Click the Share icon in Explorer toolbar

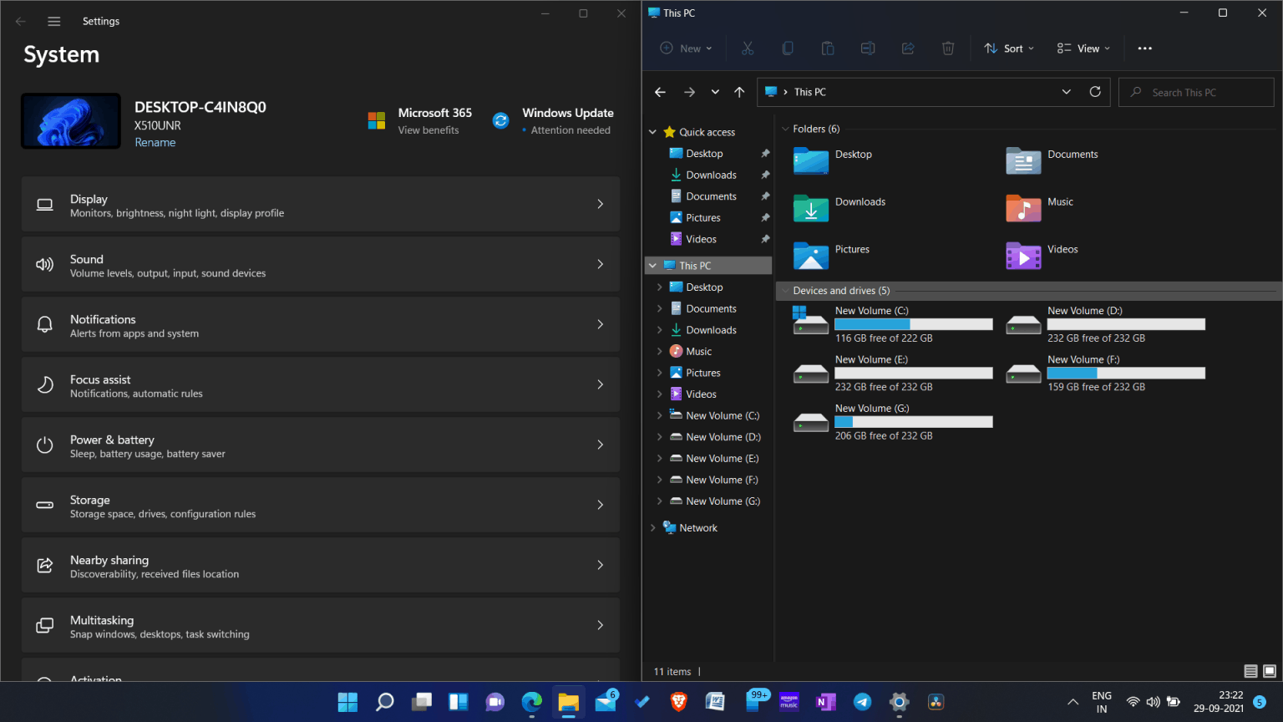[908, 48]
